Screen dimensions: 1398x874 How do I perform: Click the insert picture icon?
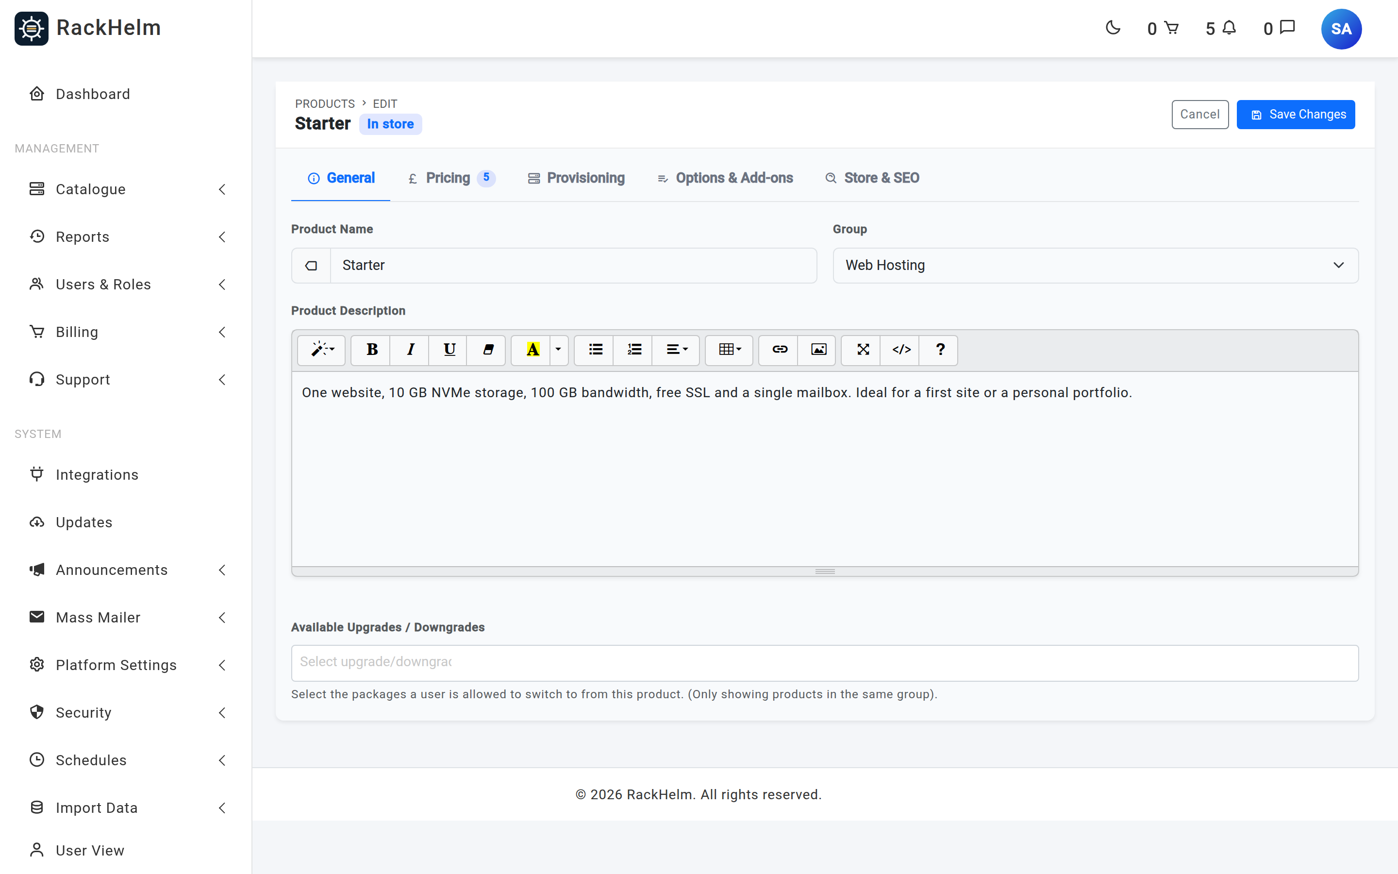click(x=818, y=350)
